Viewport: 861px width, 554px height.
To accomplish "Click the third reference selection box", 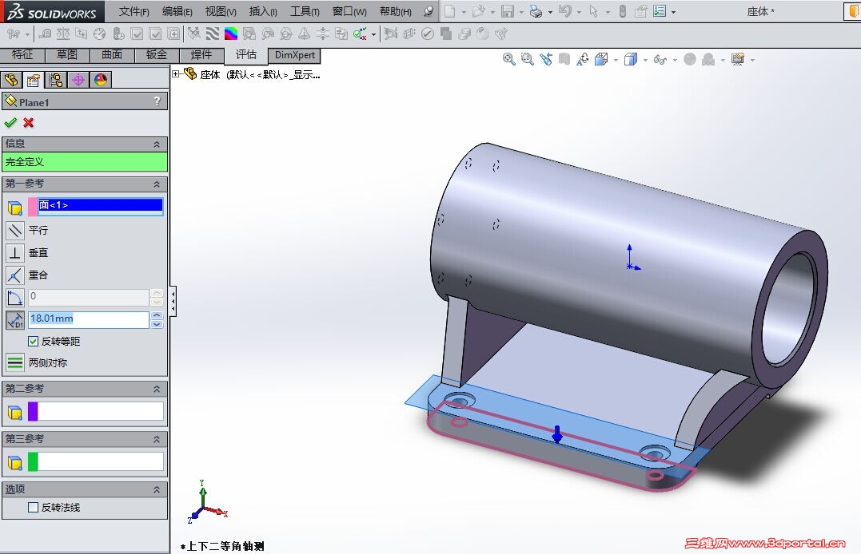I will pos(101,462).
